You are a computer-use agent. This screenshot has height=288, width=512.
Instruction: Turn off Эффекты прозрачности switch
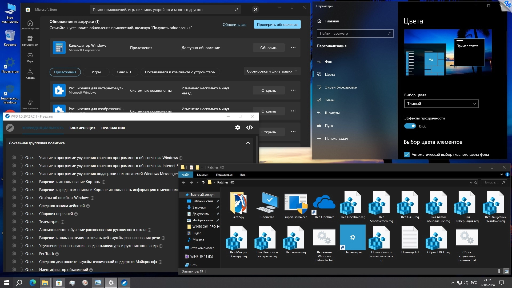pos(410,126)
